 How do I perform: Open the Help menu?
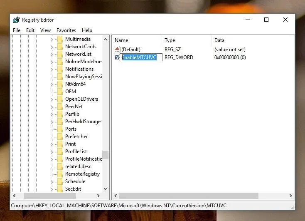pos(87,30)
